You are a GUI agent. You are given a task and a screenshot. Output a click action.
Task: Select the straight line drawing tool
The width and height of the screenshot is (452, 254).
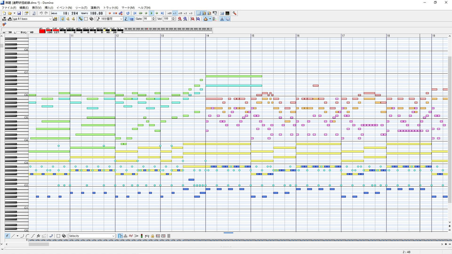click(13, 236)
